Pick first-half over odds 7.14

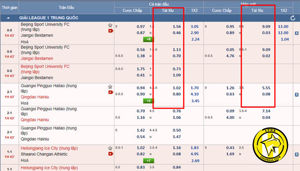(x=266, y=111)
